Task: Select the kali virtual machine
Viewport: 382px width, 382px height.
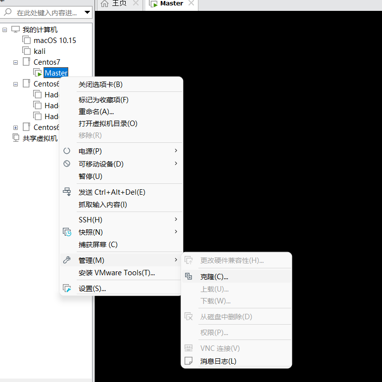Action: pos(39,51)
